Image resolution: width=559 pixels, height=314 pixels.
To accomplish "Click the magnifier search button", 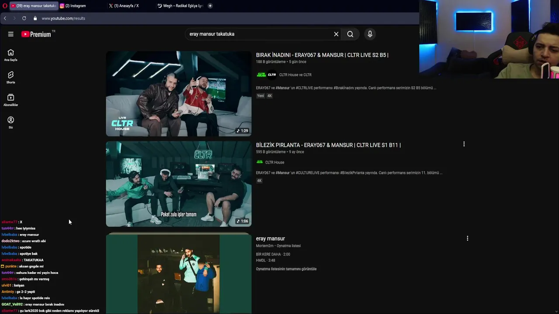I will click(350, 34).
